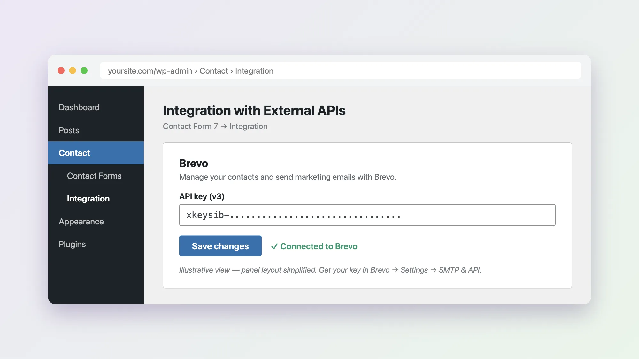Click the Save changes button

[x=220, y=246]
